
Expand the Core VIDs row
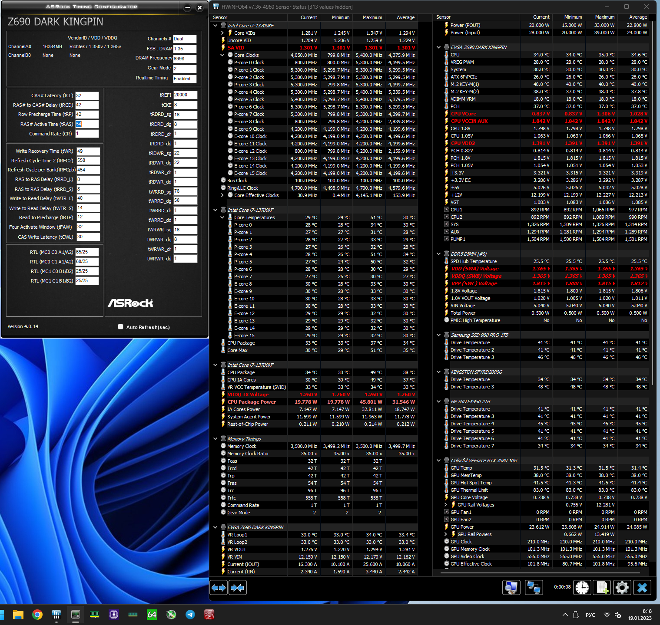coord(222,33)
